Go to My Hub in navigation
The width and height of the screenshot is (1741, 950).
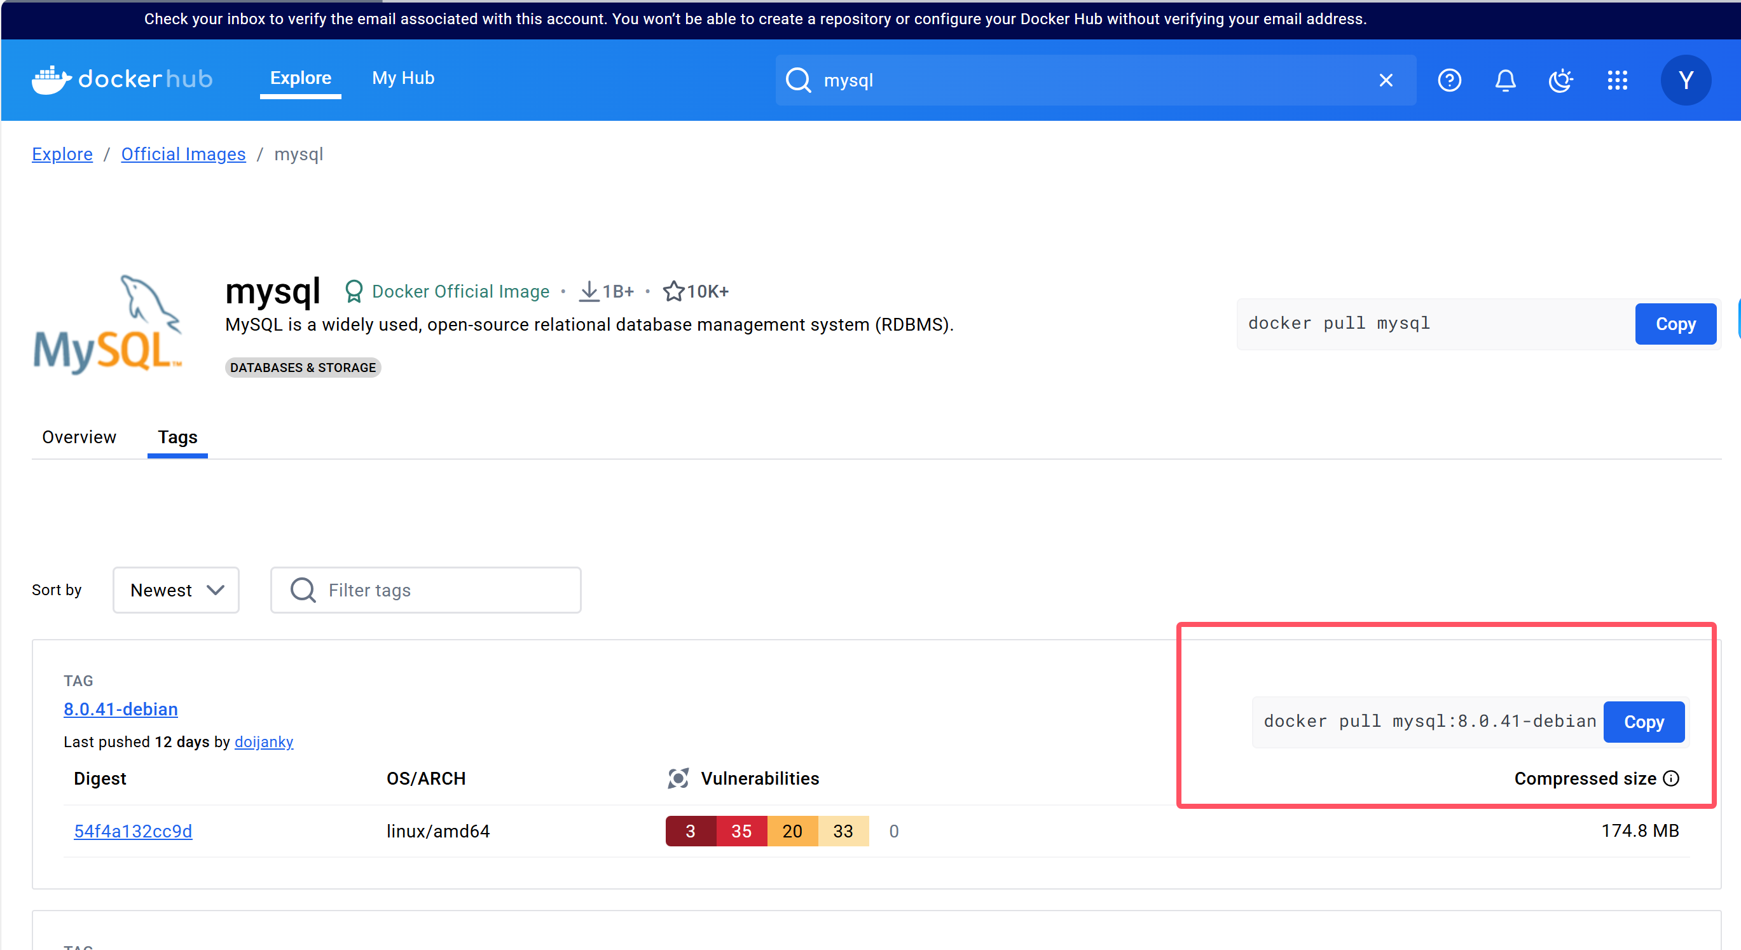(403, 78)
